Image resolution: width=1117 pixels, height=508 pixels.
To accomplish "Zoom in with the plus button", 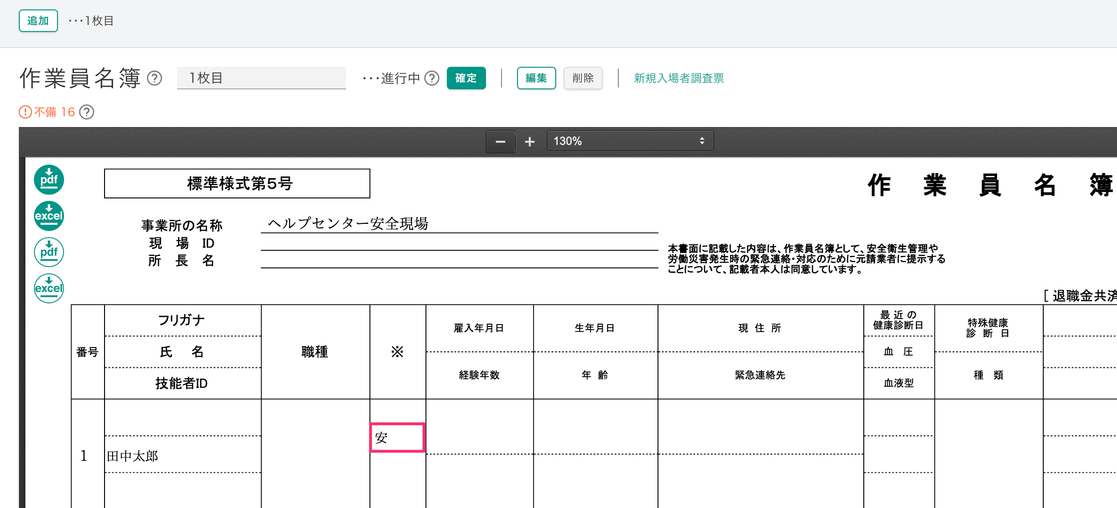I will (530, 142).
